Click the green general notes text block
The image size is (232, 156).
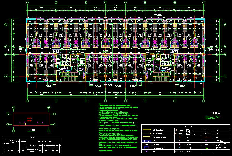coord(118,128)
